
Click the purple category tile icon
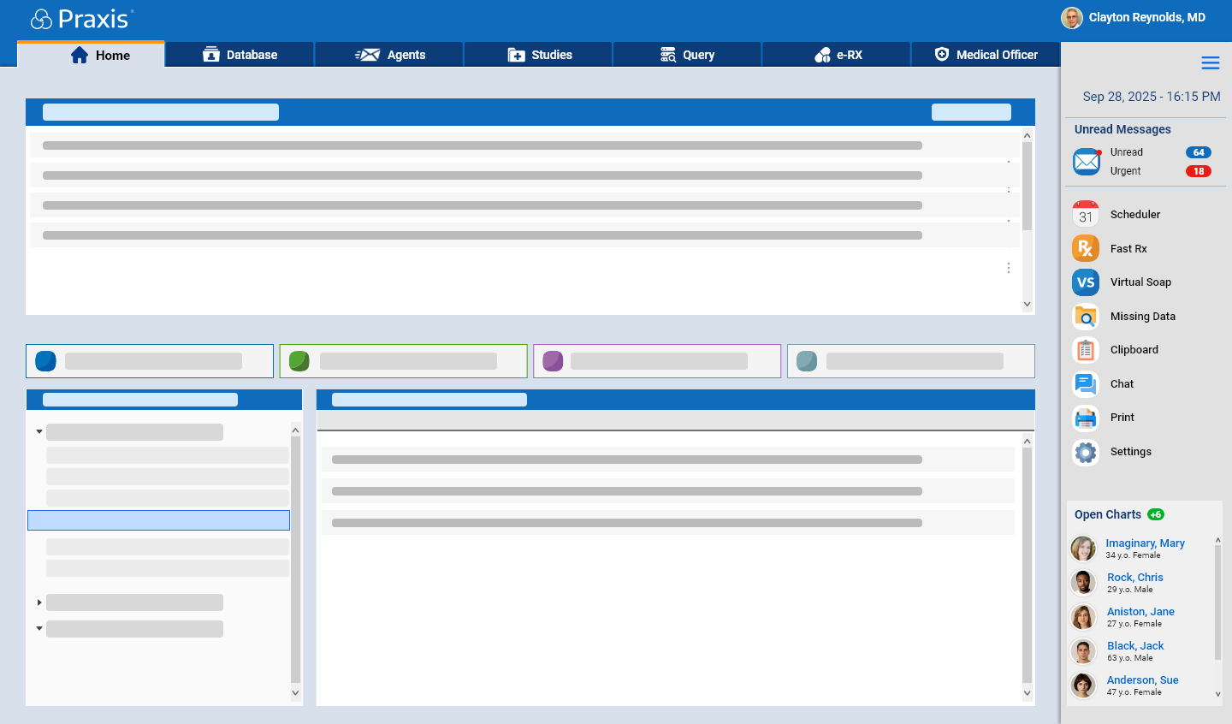[x=553, y=361]
